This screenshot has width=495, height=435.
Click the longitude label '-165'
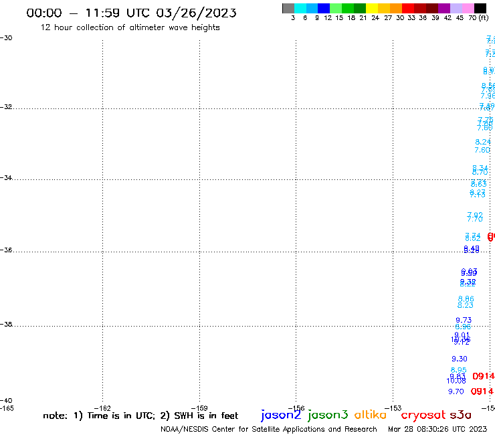click(7, 408)
